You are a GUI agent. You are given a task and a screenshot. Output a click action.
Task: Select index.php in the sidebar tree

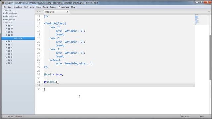pos(18,38)
